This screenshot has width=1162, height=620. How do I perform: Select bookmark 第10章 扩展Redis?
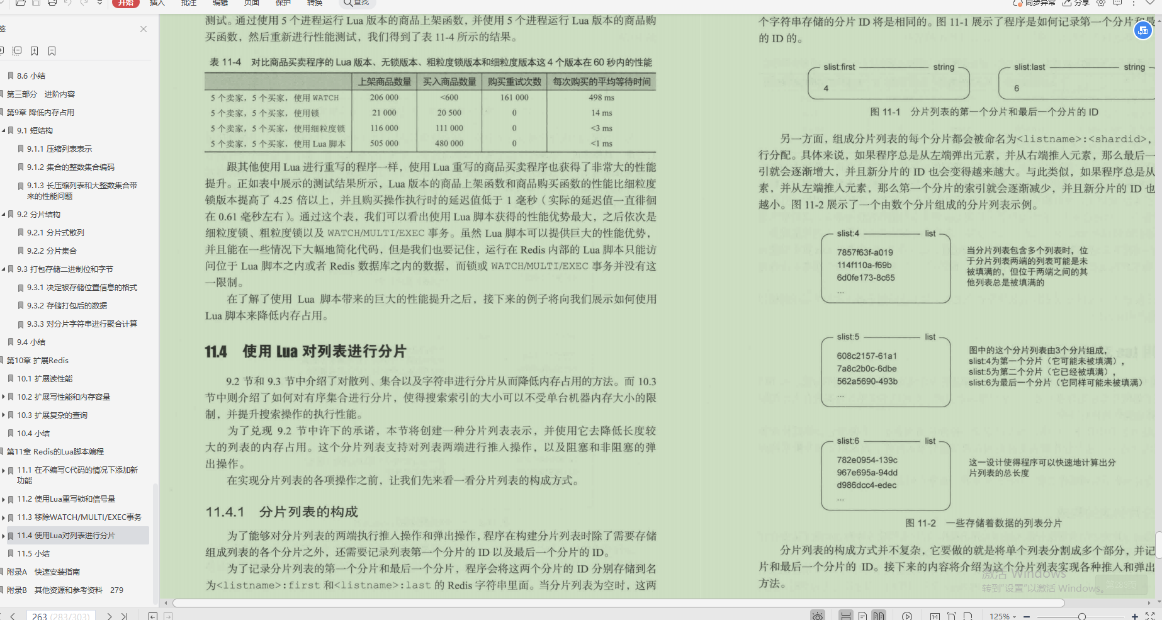(37, 361)
